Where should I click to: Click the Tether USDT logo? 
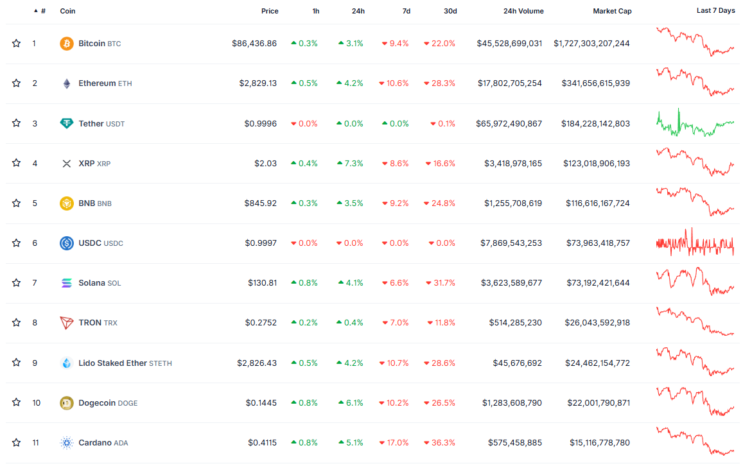66,123
